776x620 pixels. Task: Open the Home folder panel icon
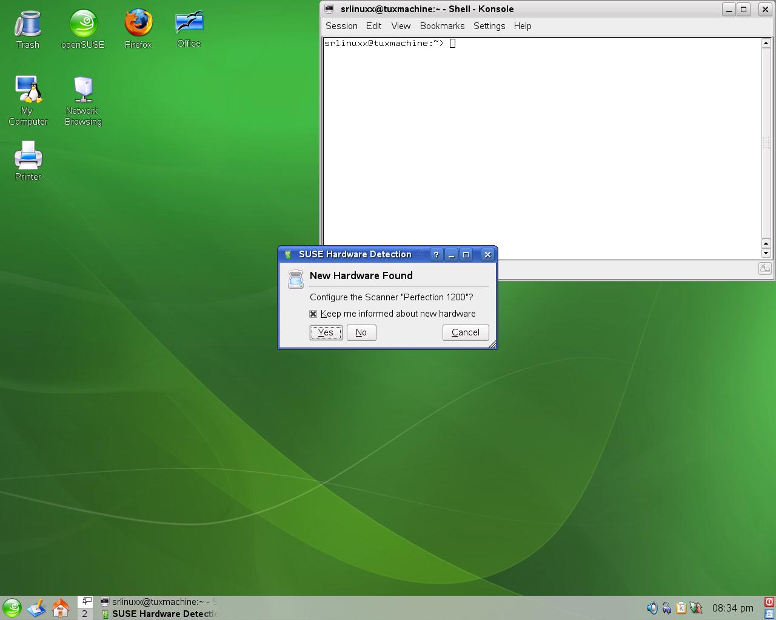click(x=61, y=608)
